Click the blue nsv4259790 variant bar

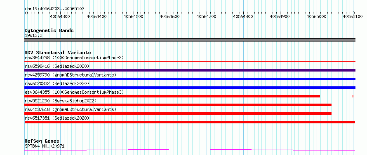[190, 79]
